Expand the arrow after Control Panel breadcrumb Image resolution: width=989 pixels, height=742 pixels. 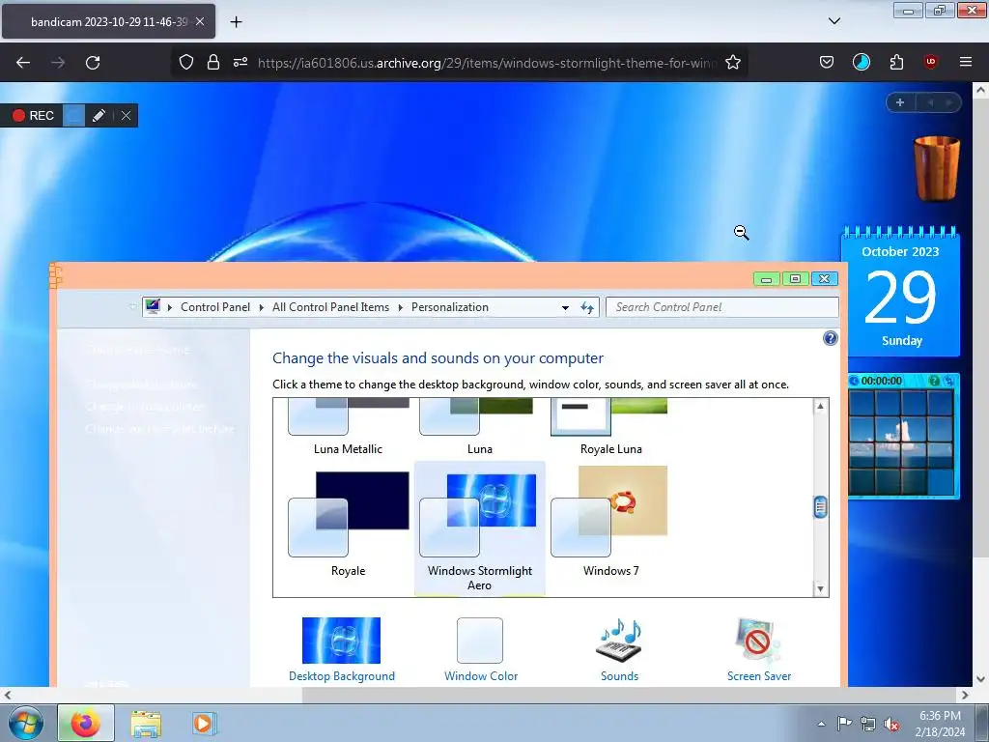point(261,307)
